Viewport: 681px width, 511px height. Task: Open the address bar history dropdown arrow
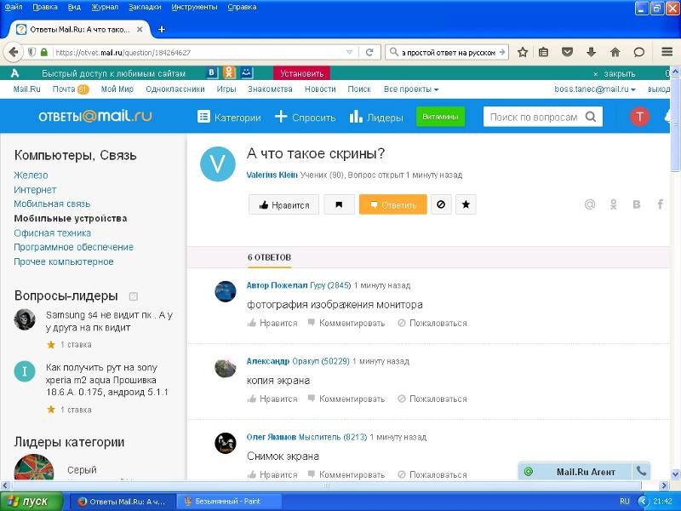click(349, 52)
